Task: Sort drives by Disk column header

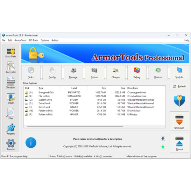Action: coord(31,88)
